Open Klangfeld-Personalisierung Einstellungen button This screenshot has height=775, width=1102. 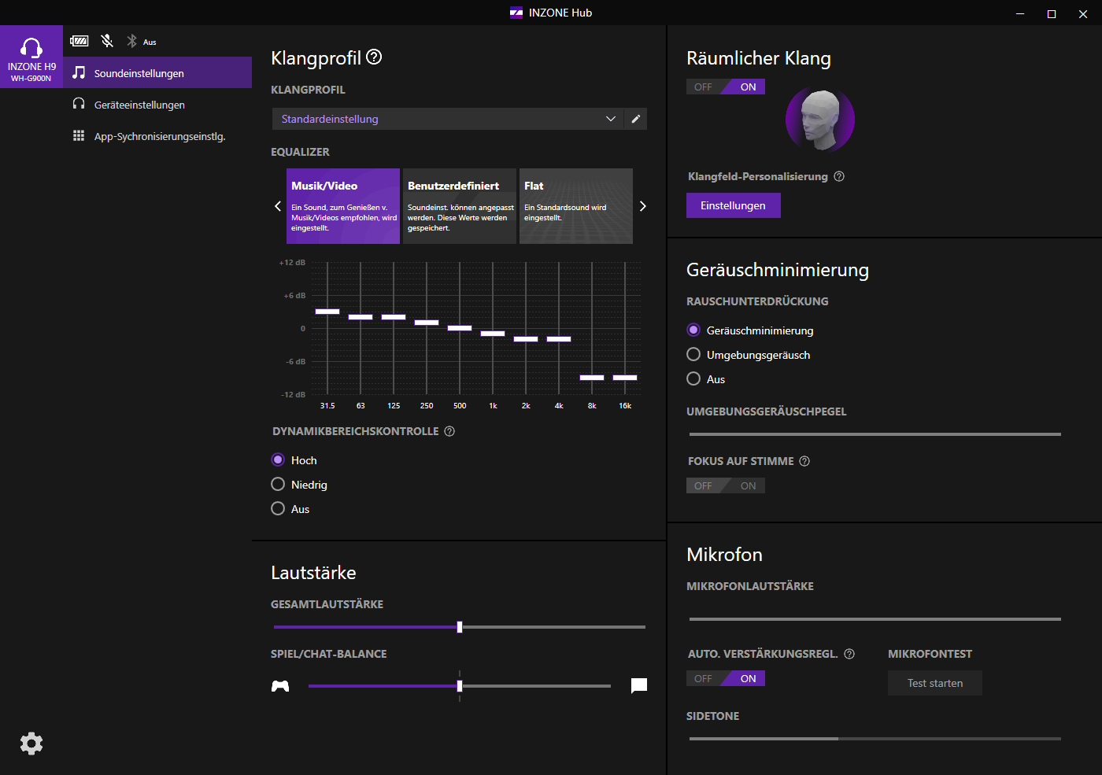(x=734, y=205)
